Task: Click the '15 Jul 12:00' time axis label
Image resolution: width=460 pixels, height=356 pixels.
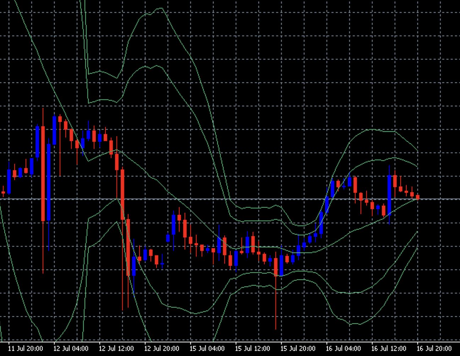Action: click(x=252, y=349)
